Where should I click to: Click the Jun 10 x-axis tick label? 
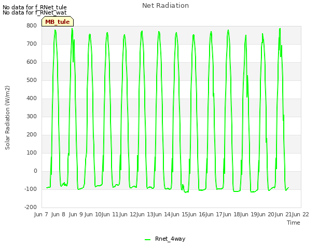[93, 214]
